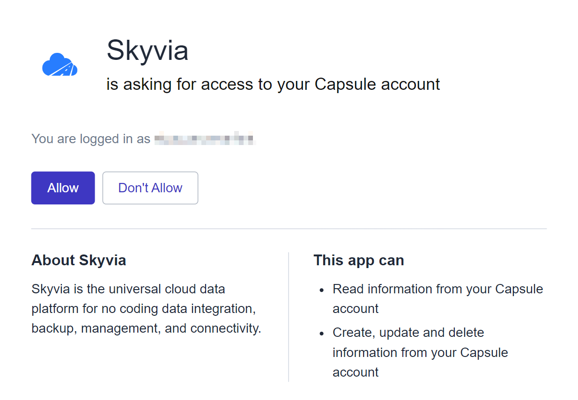Click the word 'Capsule' in the subtitle
578x400 pixels.
[x=346, y=84]
